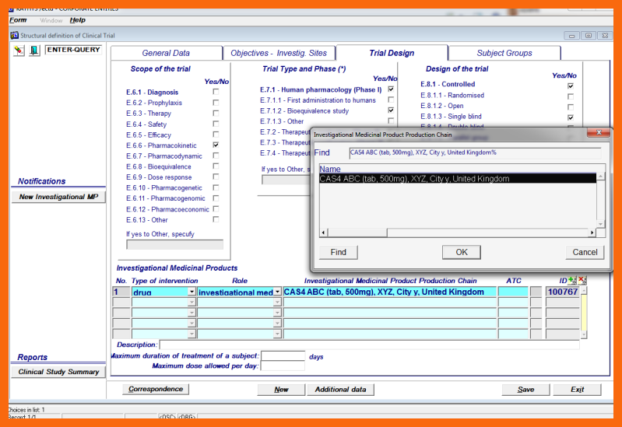Open the Help menu
The width and height of the screenshot is (622, 427).
click(77, 20)
